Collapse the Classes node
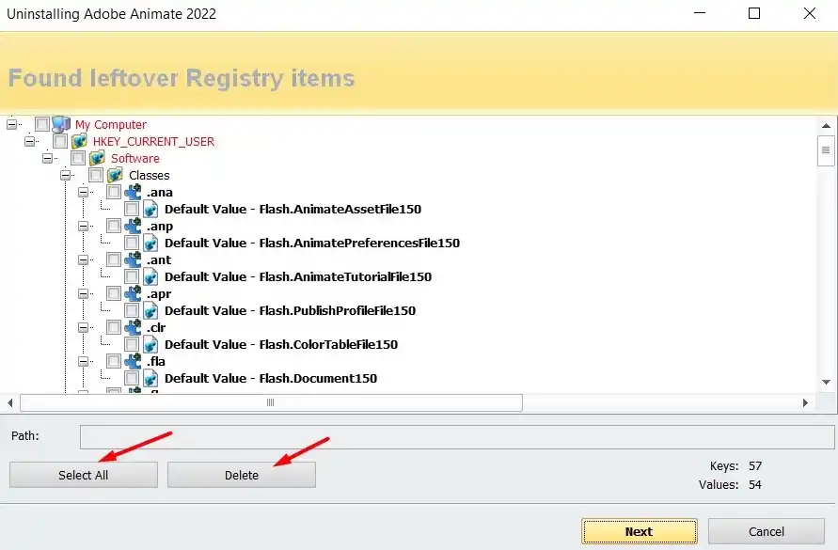Image resolution: width=838 pixels, height=550 pixels. pos(65,175)
